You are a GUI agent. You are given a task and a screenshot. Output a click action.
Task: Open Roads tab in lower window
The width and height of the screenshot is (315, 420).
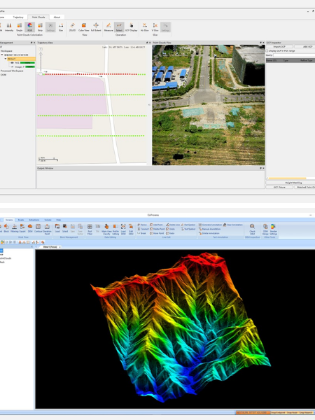20,220
